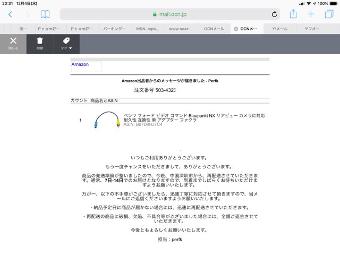Click the カウント column header
This screenshot has width=340, height=255.
click(79, 100)
